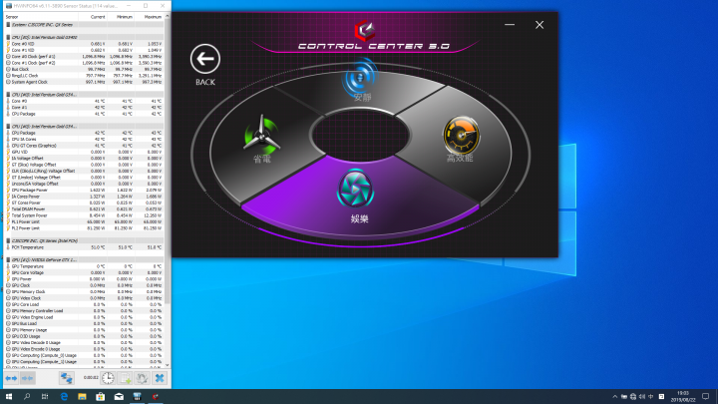Click HWiNFO scrollbar down arrow

[168, 365]
